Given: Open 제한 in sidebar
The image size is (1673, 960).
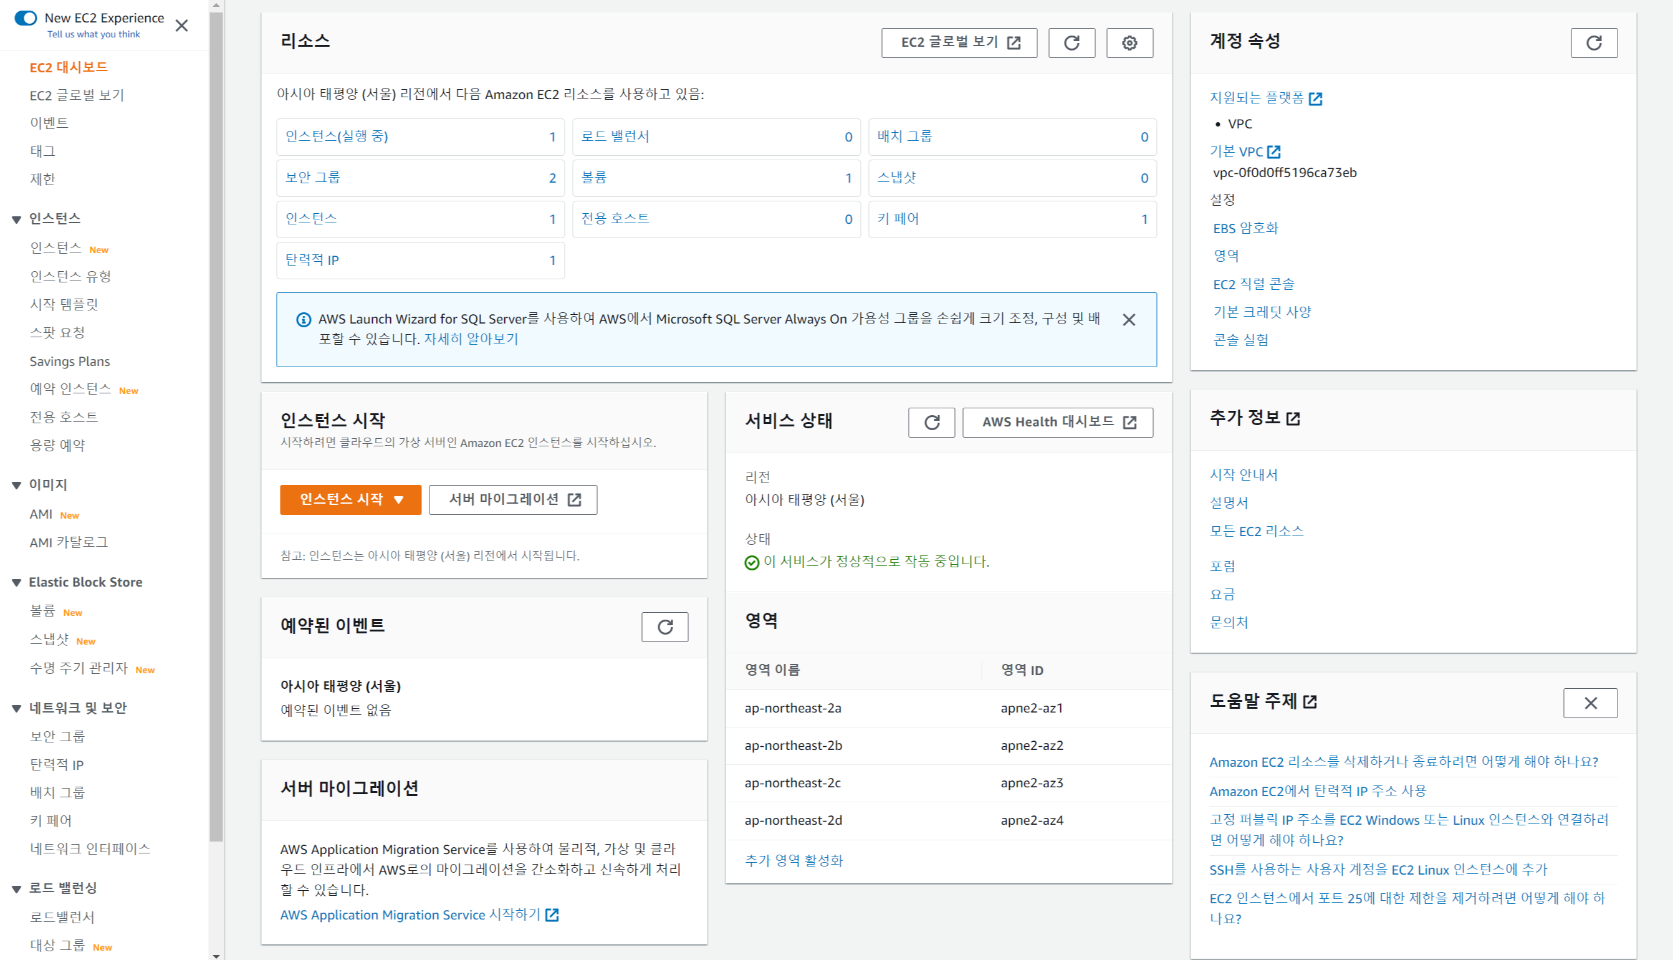Looking at the screenshot, I should point(42,180).
